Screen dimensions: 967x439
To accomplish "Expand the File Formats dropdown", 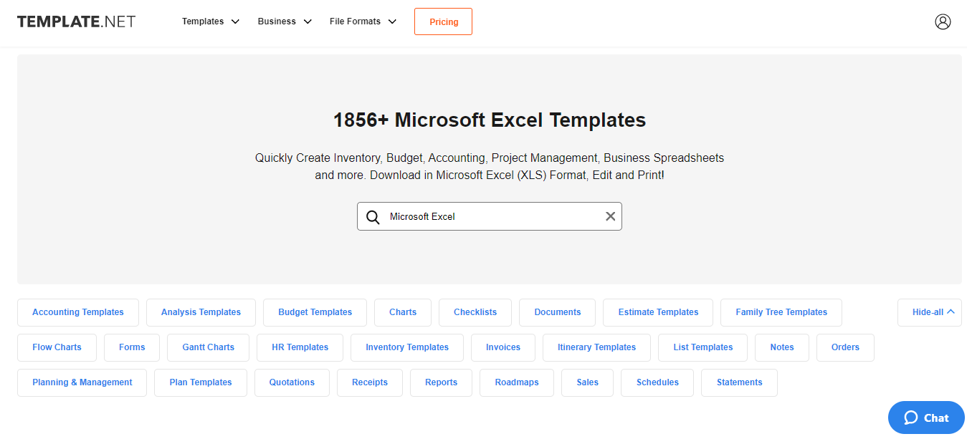I will (363, 21).
